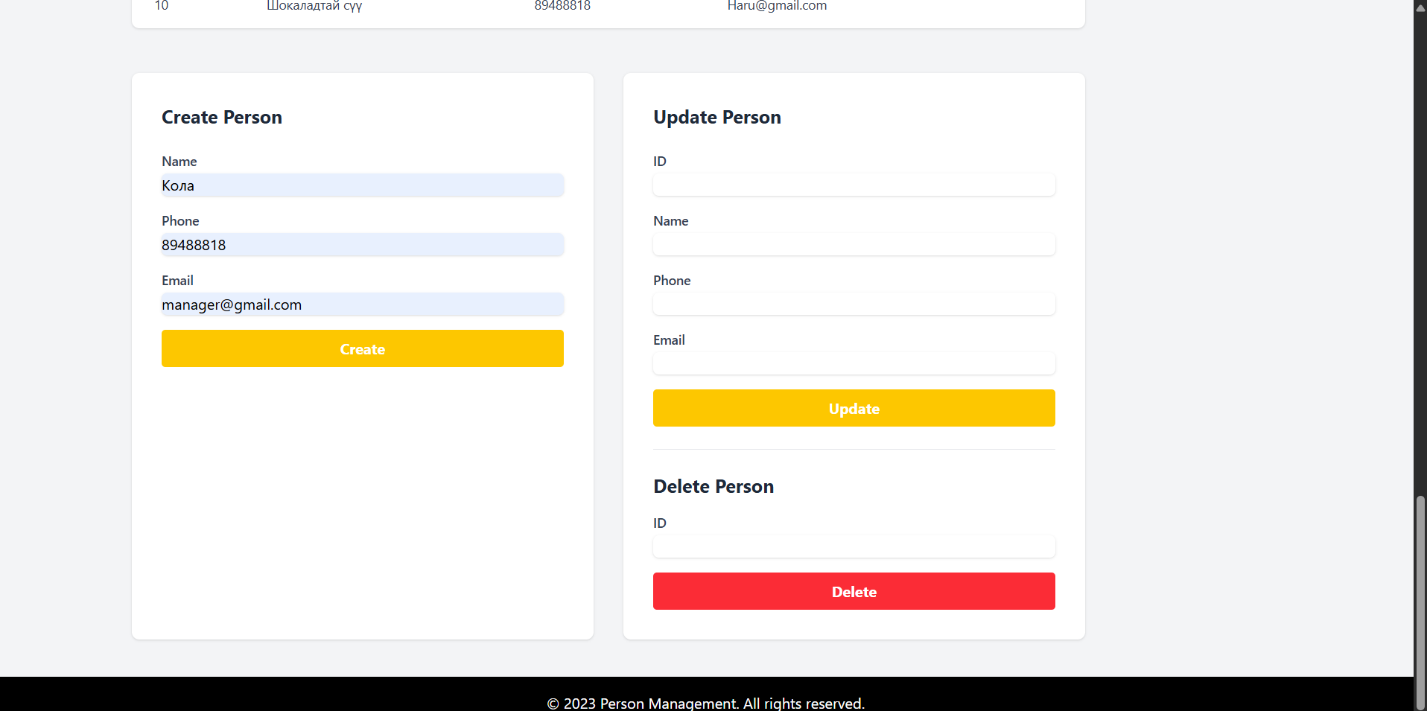
Task: Focus the Create Person Phone field
Action: pos(363,245)
